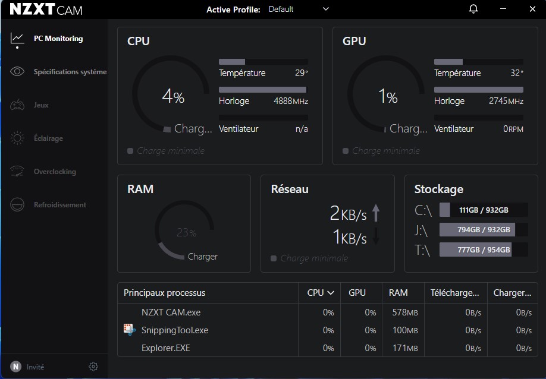Open the Overclocking gauge icon

[17, 172]
